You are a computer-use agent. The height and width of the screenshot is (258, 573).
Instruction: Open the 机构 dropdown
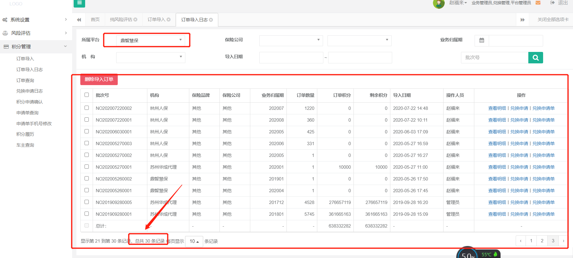click(x=150, y=57)
